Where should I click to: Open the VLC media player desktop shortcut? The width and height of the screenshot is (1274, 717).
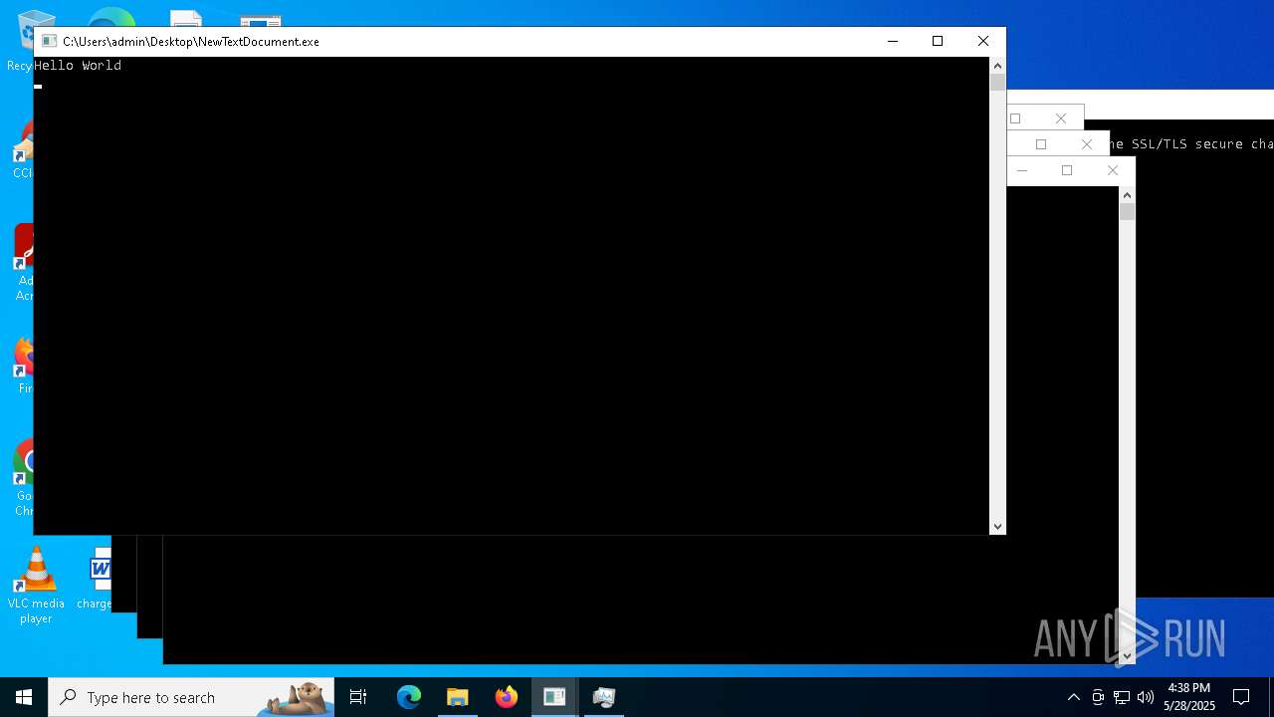tap(36, 586)
